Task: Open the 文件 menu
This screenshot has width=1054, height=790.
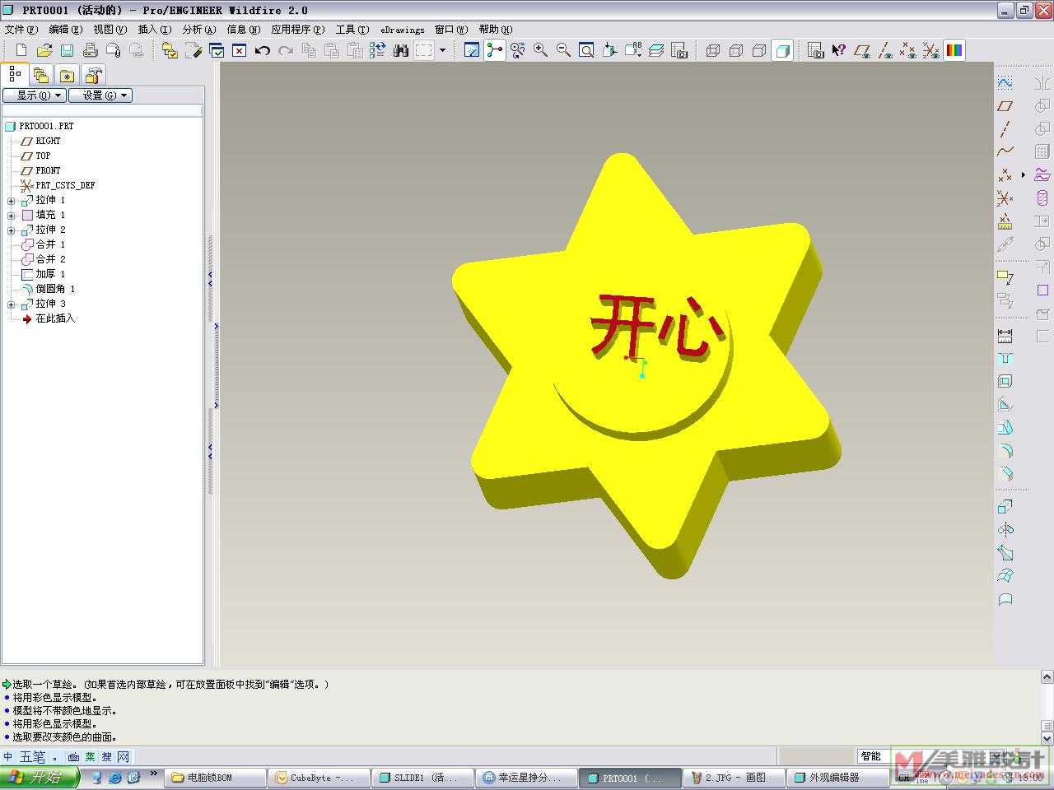Action: [21, 30]
